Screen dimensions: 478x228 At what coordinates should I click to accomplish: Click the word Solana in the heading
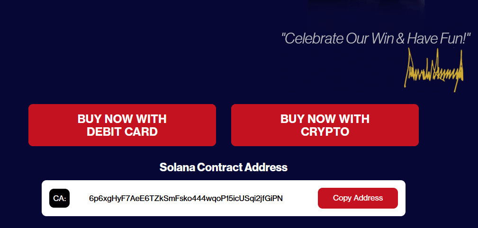coord(177,167)
